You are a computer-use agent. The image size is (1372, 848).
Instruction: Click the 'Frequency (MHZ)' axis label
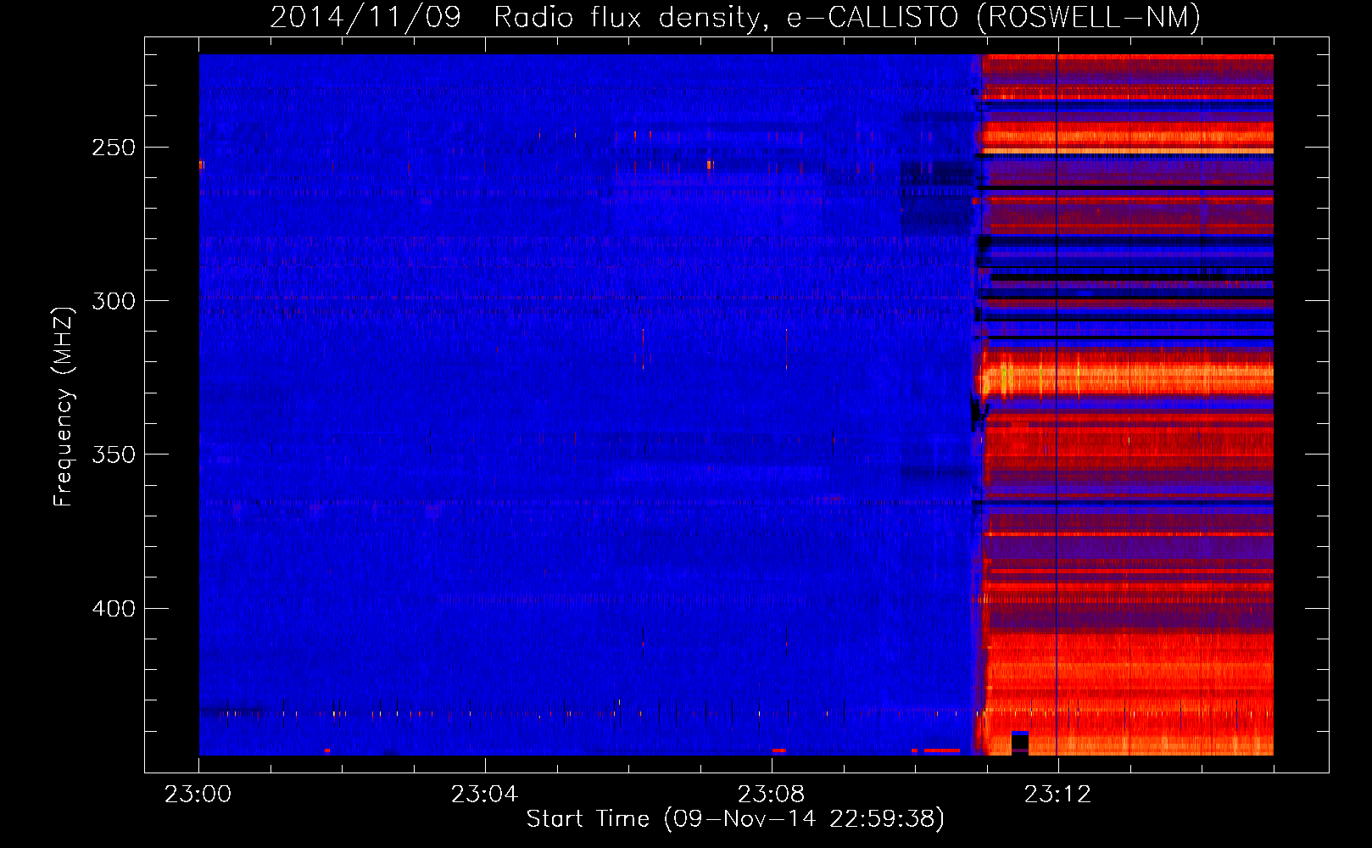click(64, 406)
